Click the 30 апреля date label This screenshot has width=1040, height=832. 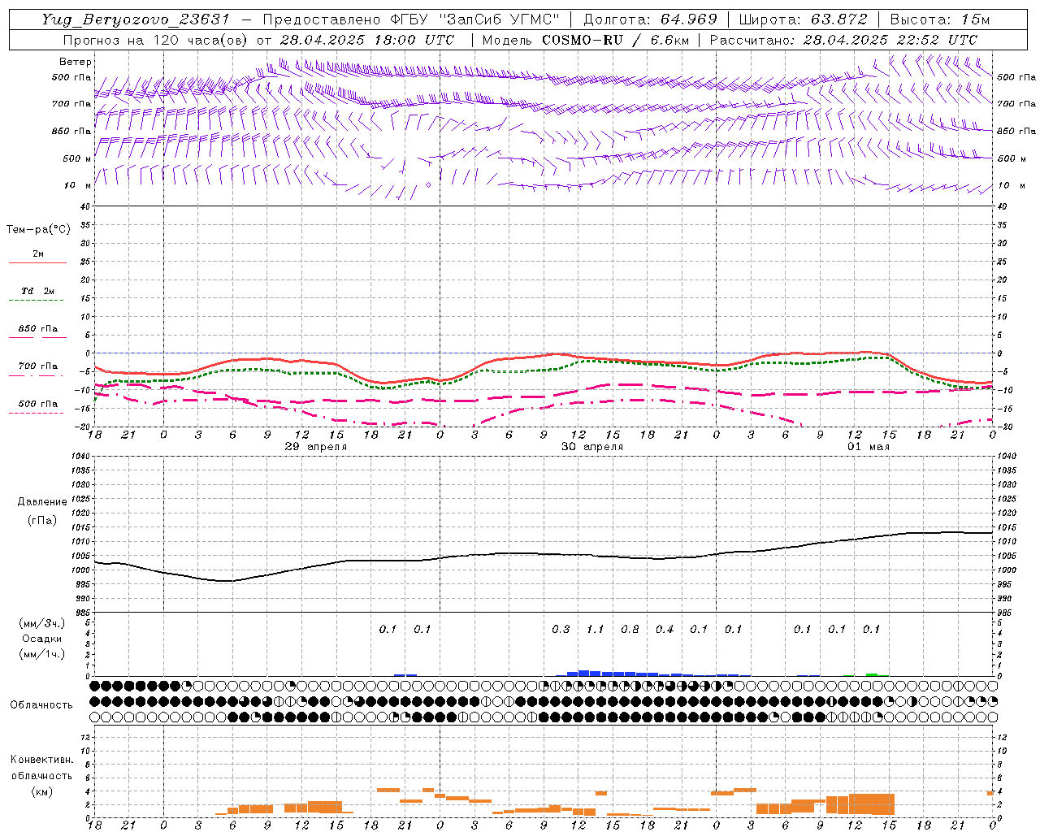[592, 447]
